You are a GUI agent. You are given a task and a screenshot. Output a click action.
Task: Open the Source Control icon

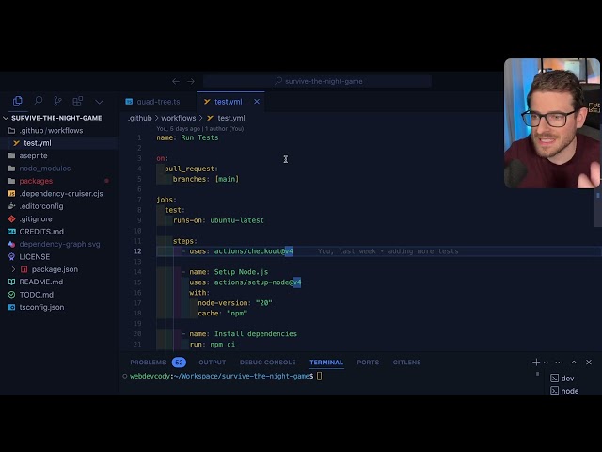click(58, 101)
